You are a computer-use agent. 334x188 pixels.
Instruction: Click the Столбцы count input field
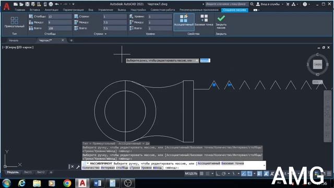59,16
